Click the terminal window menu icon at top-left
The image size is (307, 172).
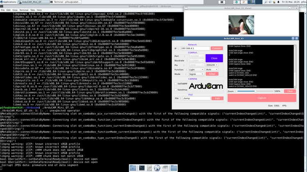(2, 6)
